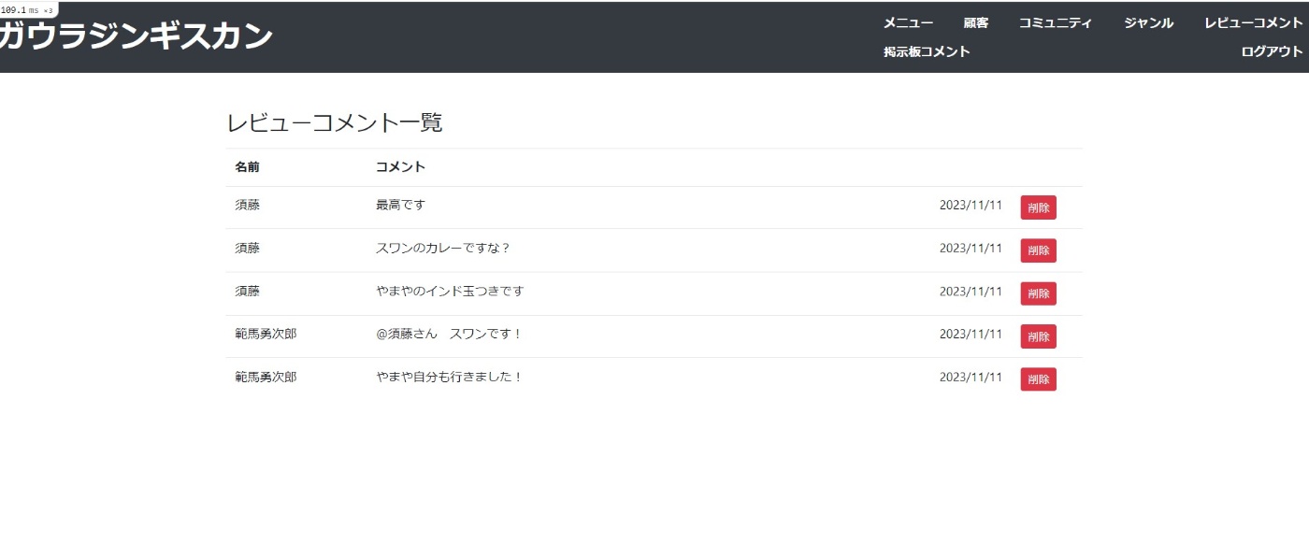Click the 名前 column header

tap(247, 167)
